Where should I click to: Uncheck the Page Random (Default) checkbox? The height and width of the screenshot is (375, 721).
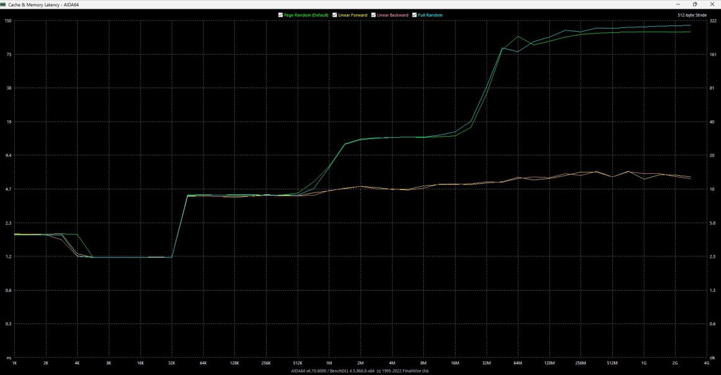(x=281, y=15)
